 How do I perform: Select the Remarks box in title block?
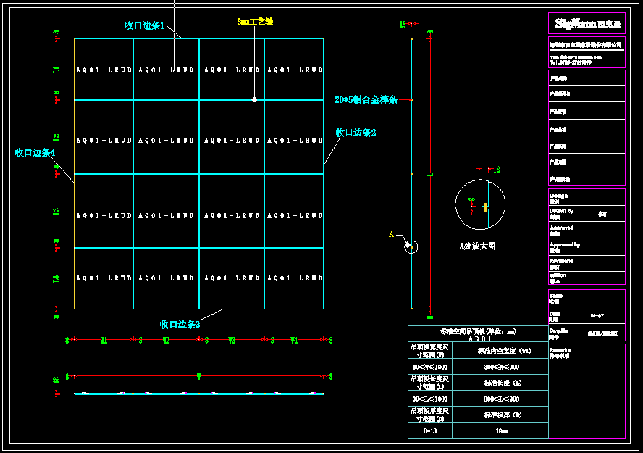pyautogui.click(x=587, y=391)
